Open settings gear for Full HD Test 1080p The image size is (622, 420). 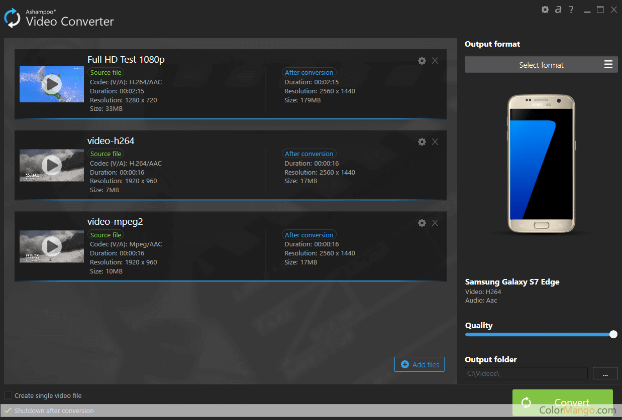(422, 61)
